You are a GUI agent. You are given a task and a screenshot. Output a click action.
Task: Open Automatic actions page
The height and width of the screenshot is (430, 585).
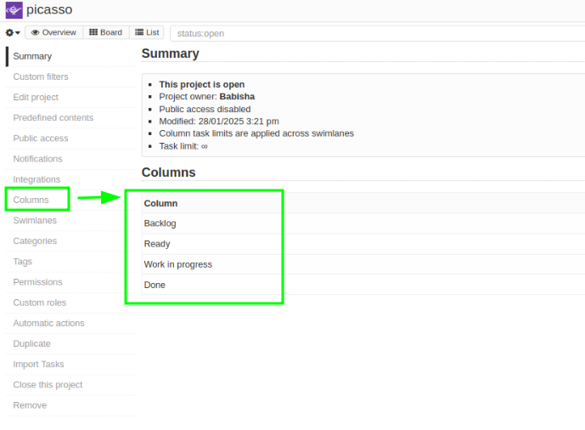[x=49, y=323]
